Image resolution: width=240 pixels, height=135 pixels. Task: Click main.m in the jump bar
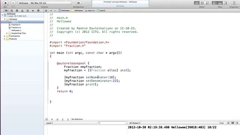90,10
